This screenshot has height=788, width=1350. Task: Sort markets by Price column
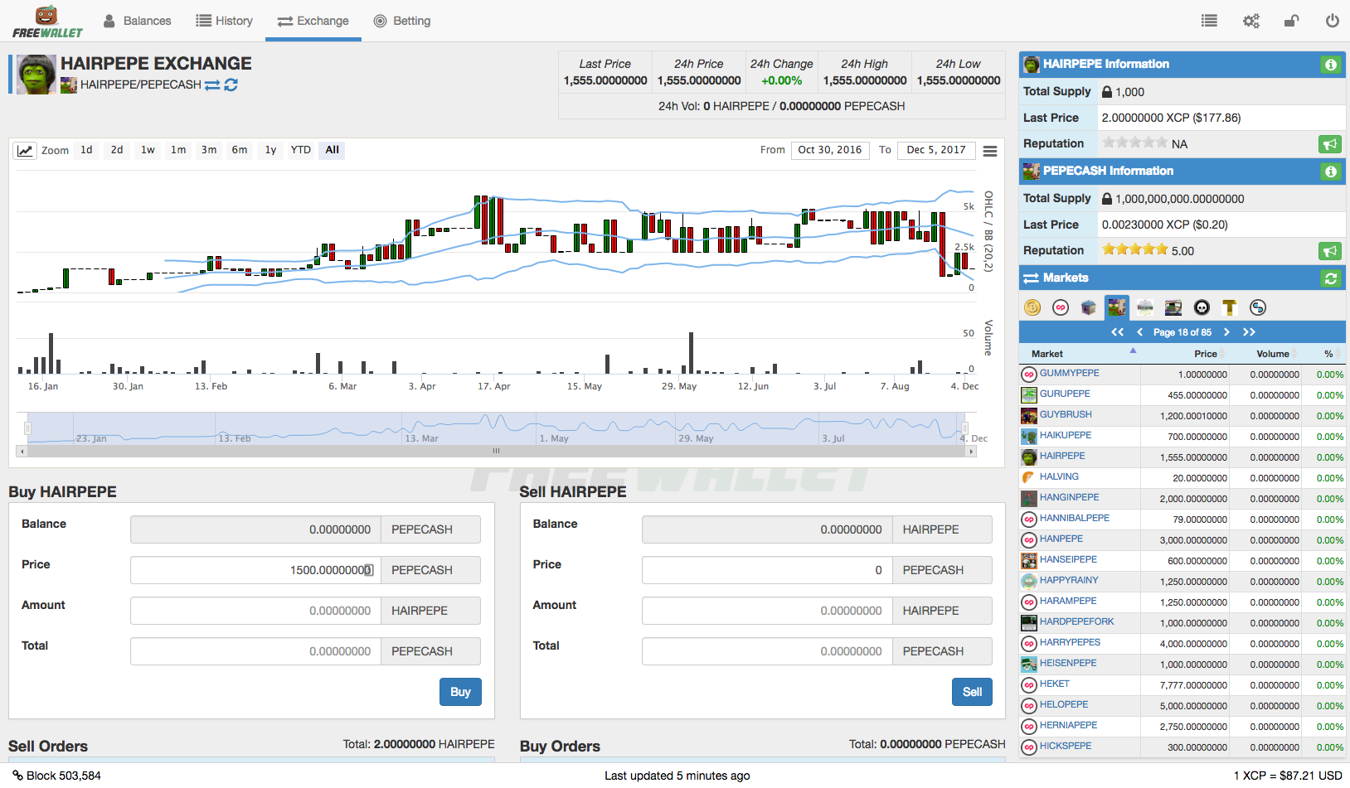pyautogui.click(x=1185, y=354)
